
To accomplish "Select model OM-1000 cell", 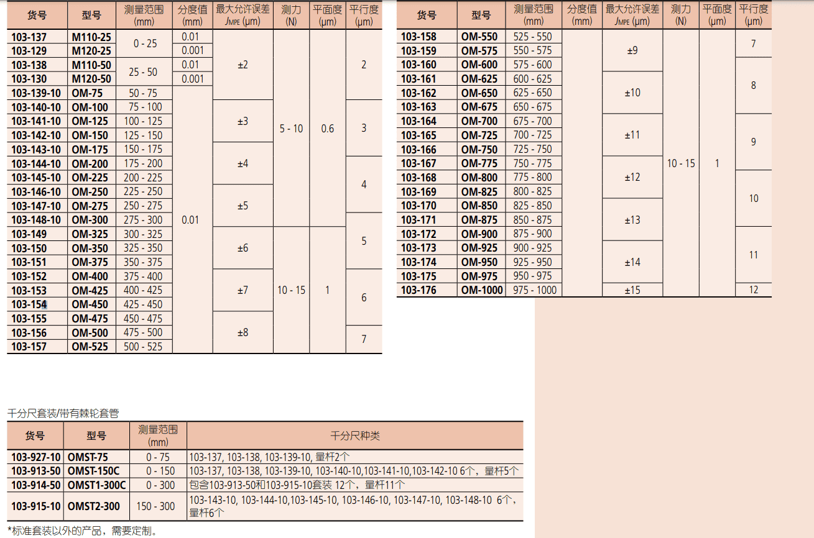I will 482,290.
